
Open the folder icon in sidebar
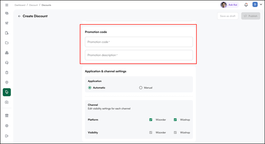pos(7,43)
